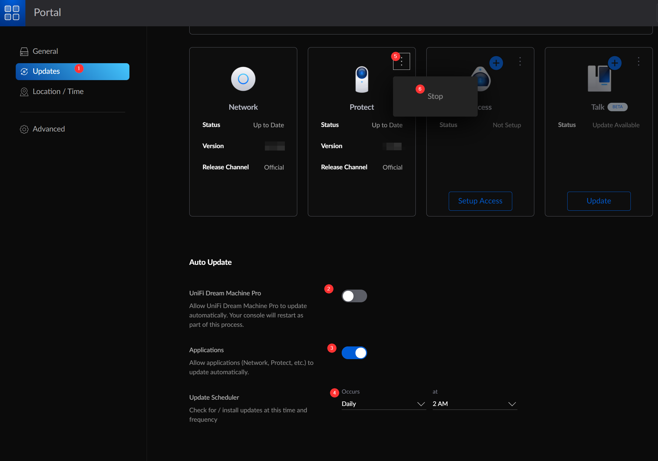Open three-dot menu on Access card
This screenshot has height=461, width=658.
(x=520, y=62)
